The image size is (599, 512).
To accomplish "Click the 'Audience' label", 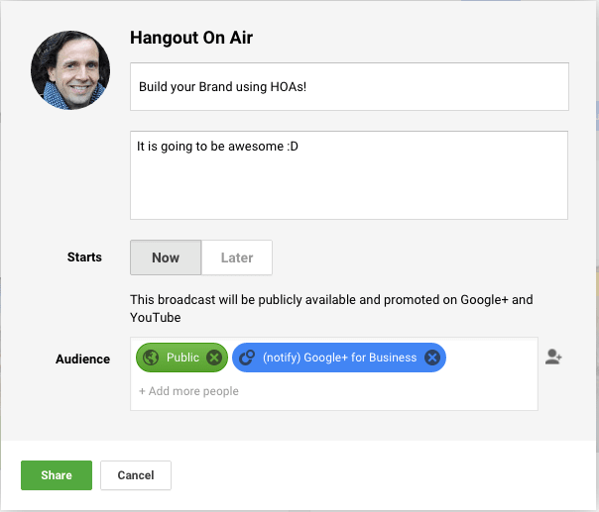I will pyautogui.click(x=83, y=359).
